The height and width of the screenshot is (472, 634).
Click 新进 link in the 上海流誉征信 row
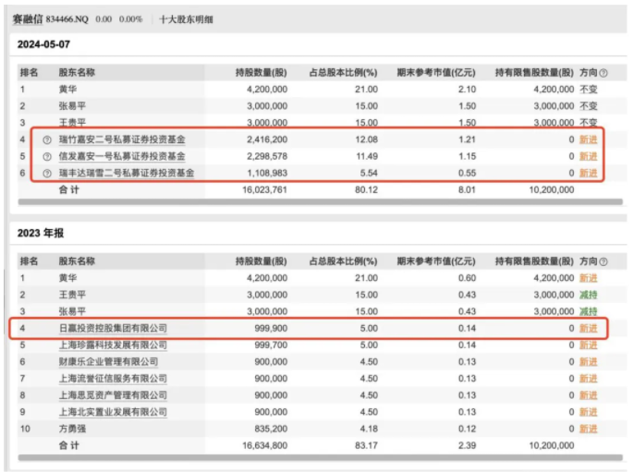point(589,379)
